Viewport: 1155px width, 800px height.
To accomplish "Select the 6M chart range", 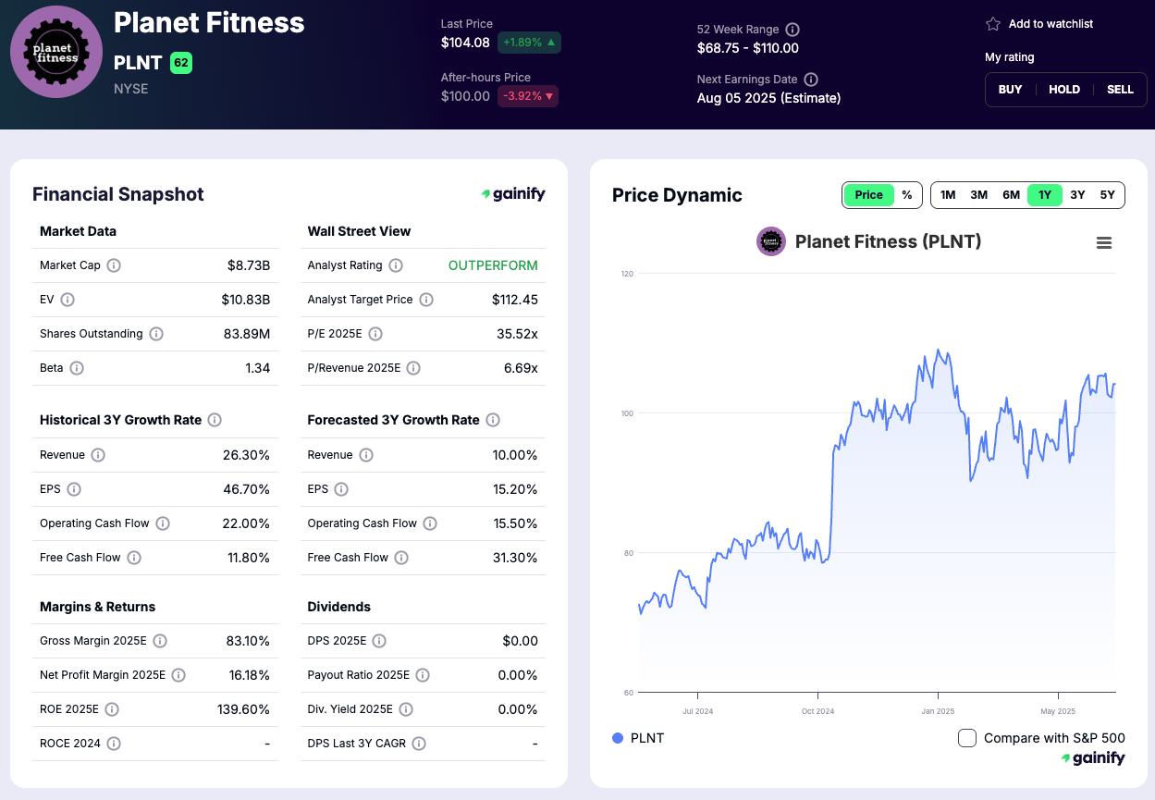I will (1012, 195).
